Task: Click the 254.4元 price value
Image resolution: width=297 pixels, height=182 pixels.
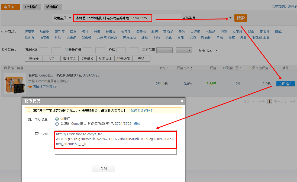Action: click(162, 84)
